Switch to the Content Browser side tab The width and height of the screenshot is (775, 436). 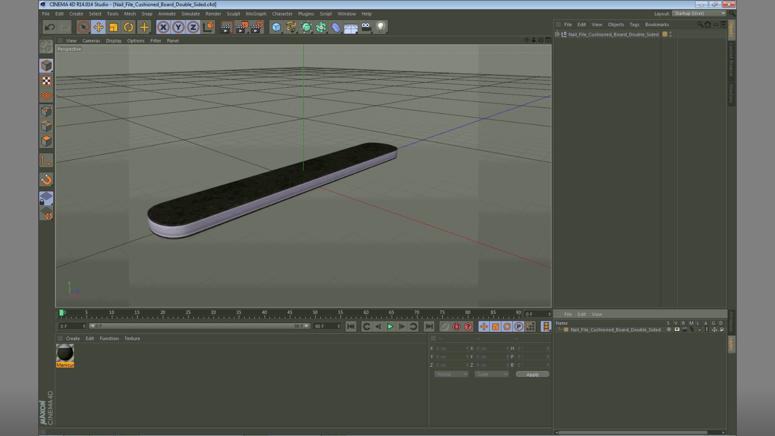click(731, 60)
